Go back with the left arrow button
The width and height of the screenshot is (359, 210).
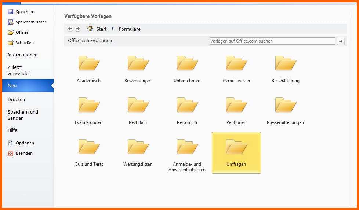click(70, 29)
